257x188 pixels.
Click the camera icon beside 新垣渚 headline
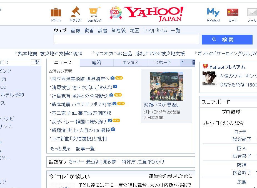tap(113, 129)
